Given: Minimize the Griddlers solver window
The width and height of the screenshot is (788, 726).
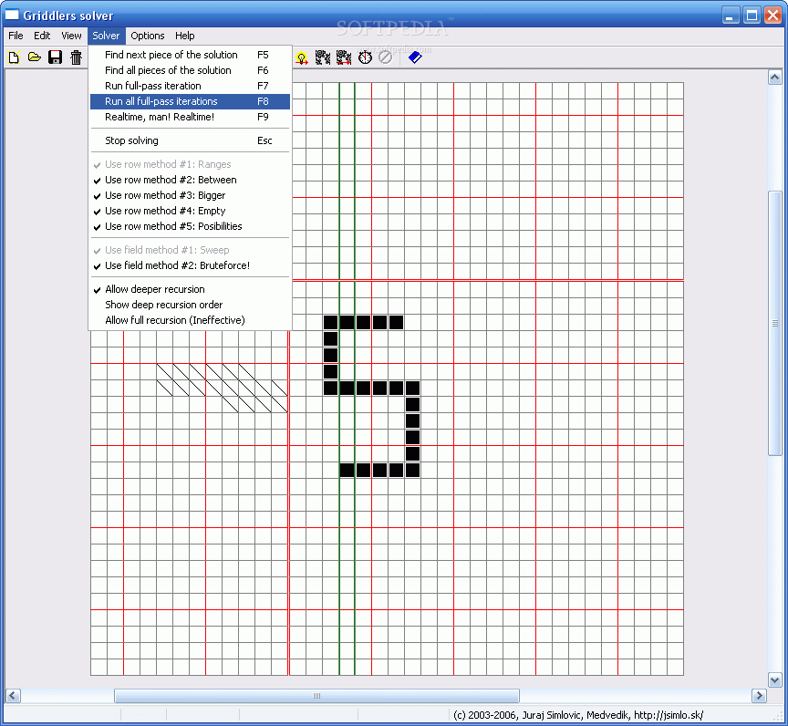Looking at the screenshot, I should (731, 16).
